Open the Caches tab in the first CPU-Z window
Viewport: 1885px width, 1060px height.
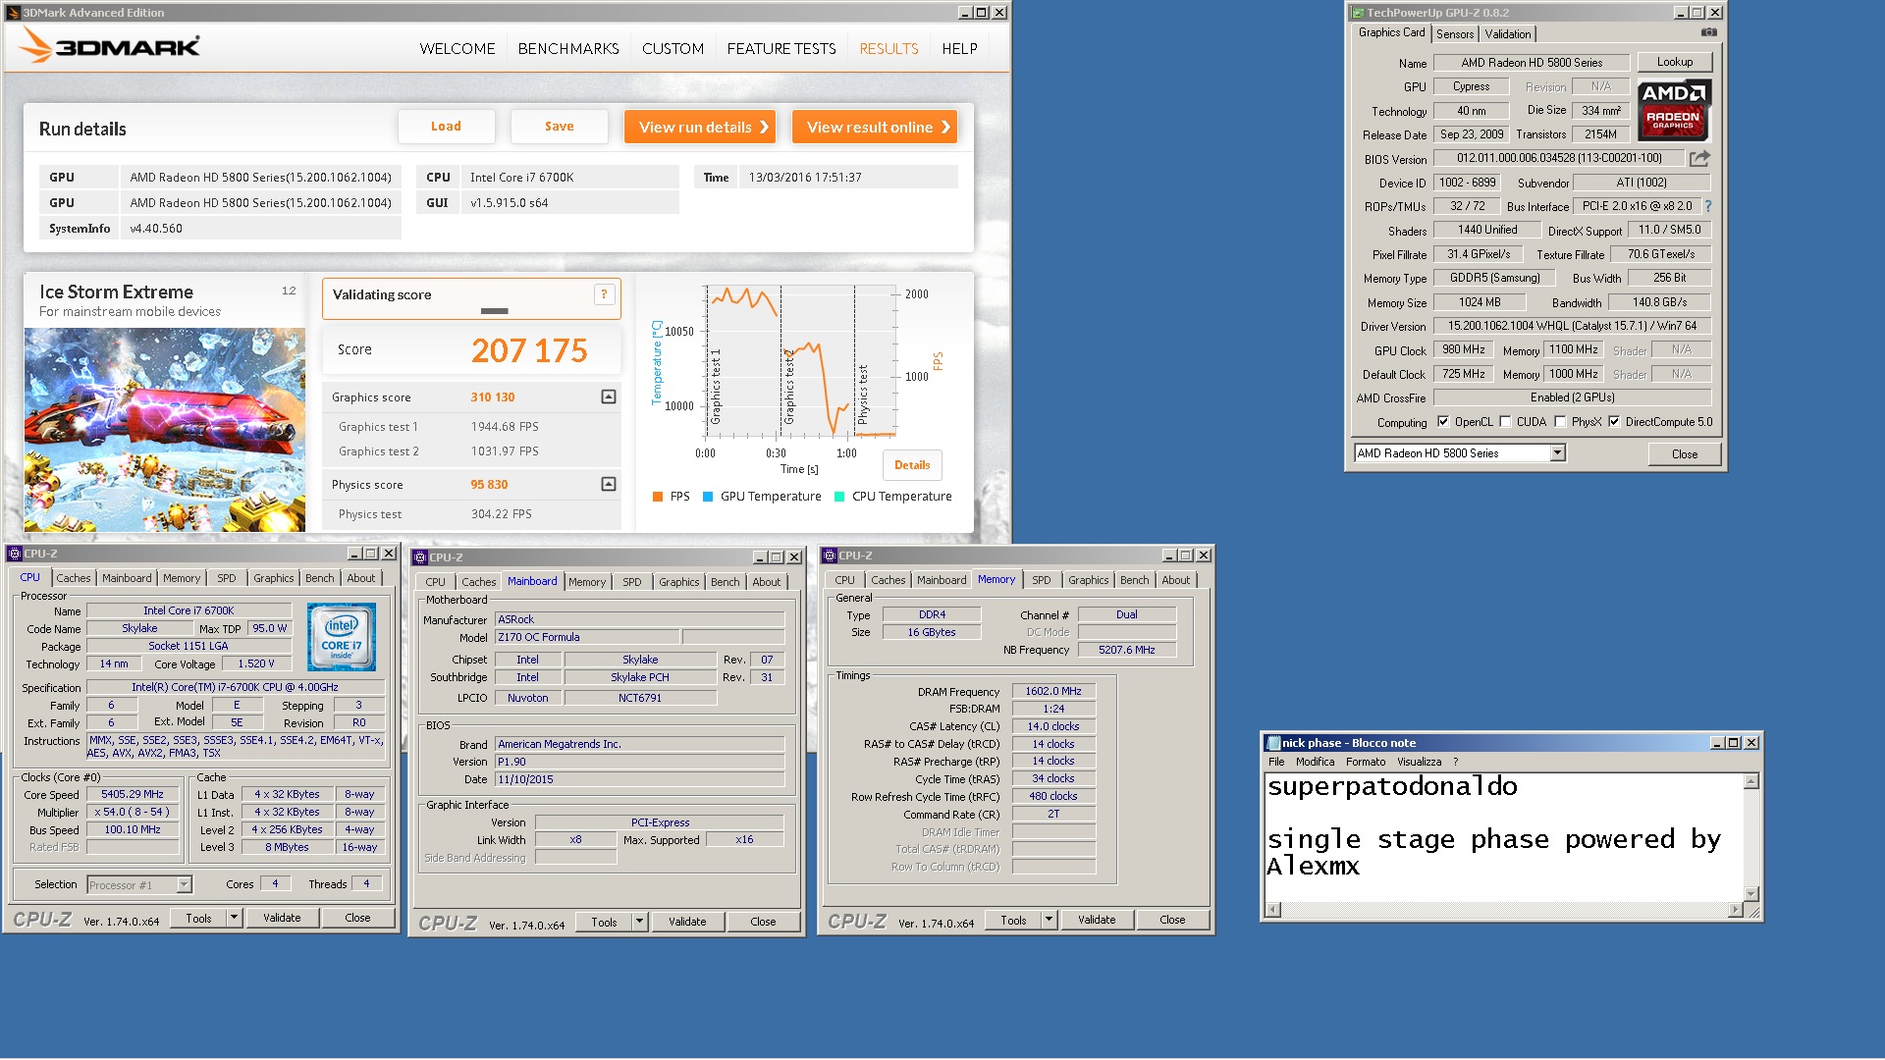tap(73, 578)
